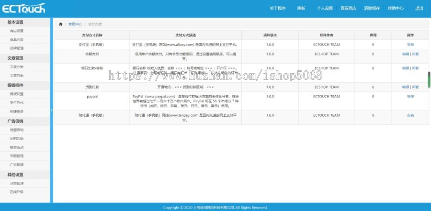Screen dimensions: 431x211
Task: Edit the 货到付款 payment method
Action: coord(406,87)
